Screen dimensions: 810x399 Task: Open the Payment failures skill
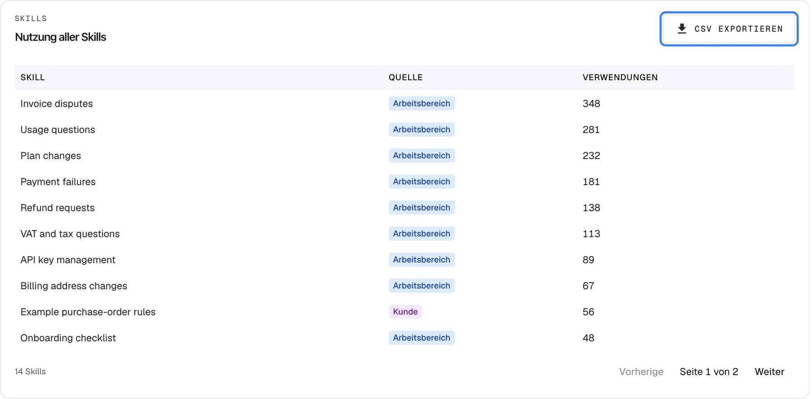[x=58, y=182]
